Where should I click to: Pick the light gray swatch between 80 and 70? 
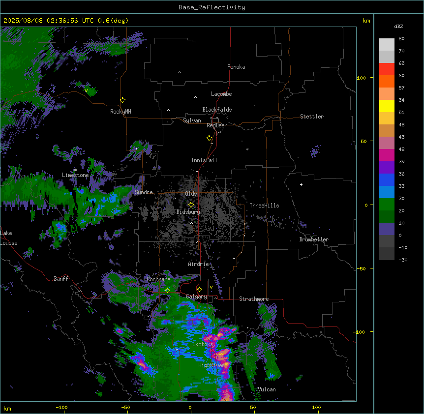click(x=387, y=45)
